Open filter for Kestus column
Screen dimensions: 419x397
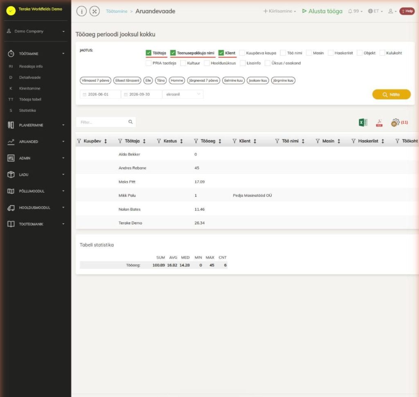159,141
